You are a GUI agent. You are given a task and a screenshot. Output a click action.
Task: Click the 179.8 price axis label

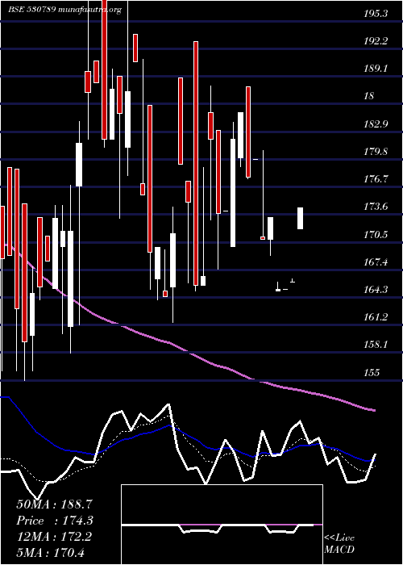pos(376,152)
